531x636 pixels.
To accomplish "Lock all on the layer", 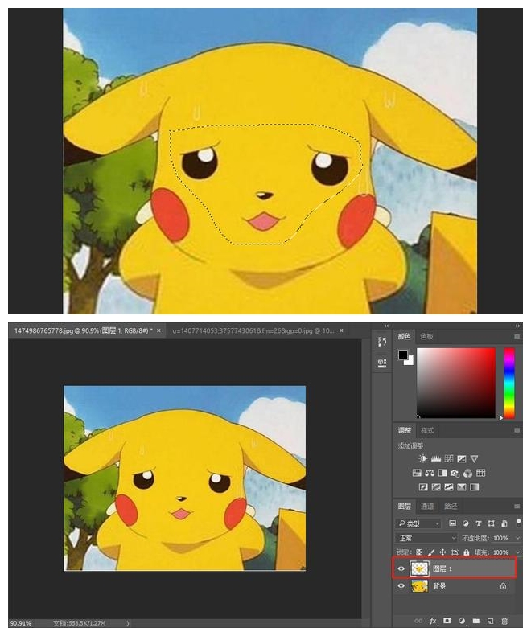I will [x=467, y=552].
